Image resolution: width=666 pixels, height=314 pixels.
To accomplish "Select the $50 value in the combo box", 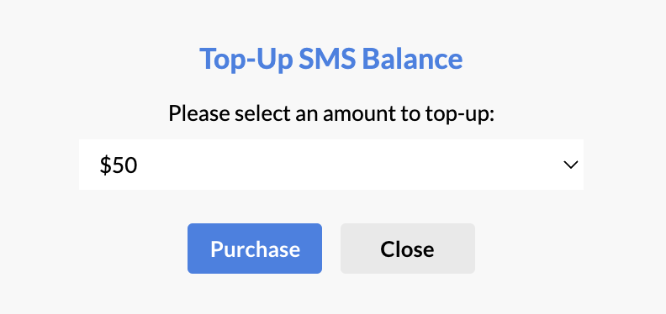I will coord(119,165).
